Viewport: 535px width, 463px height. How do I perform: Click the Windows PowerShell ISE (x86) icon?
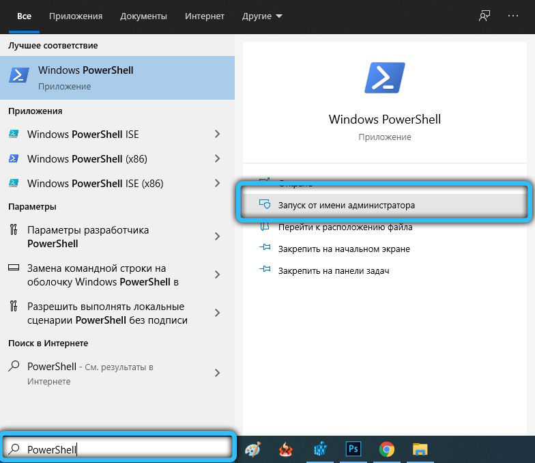(14, 183)
